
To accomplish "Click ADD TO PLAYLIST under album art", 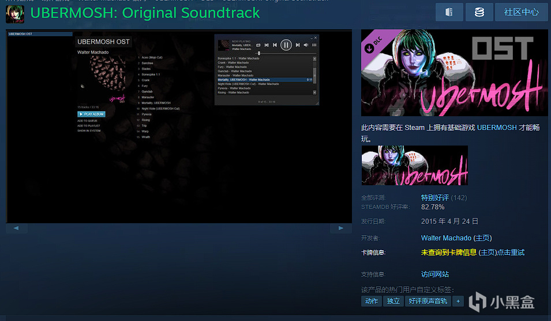I will point(88,125).
